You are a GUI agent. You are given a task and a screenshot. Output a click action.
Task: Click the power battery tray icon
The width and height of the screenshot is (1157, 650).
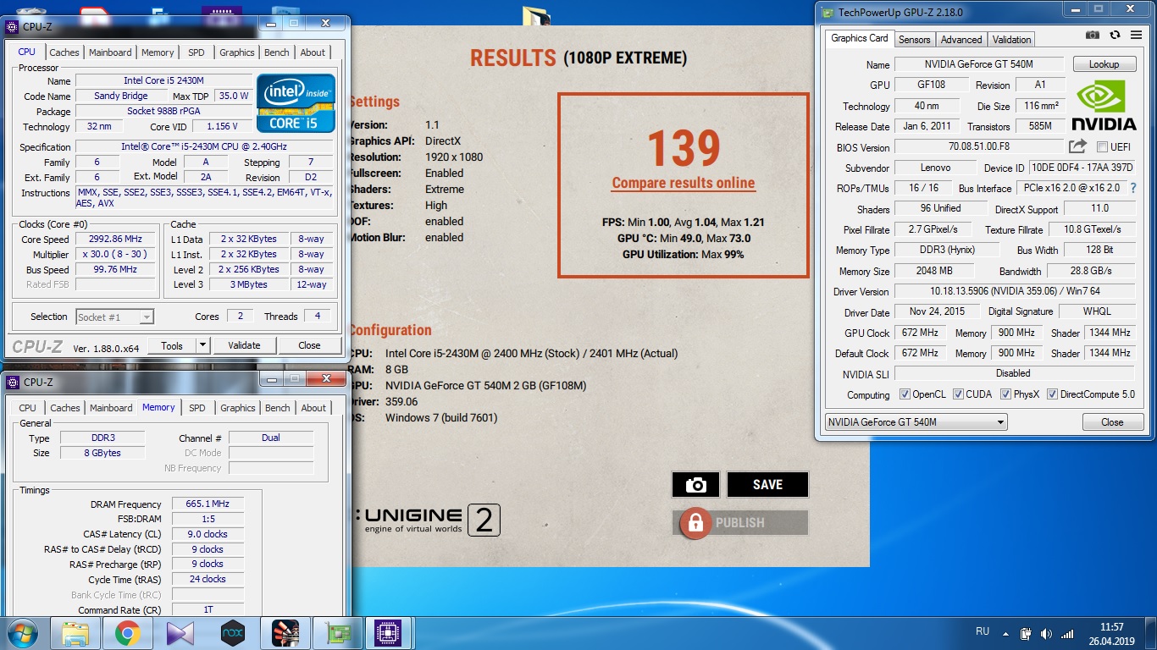coord(1026,633)
